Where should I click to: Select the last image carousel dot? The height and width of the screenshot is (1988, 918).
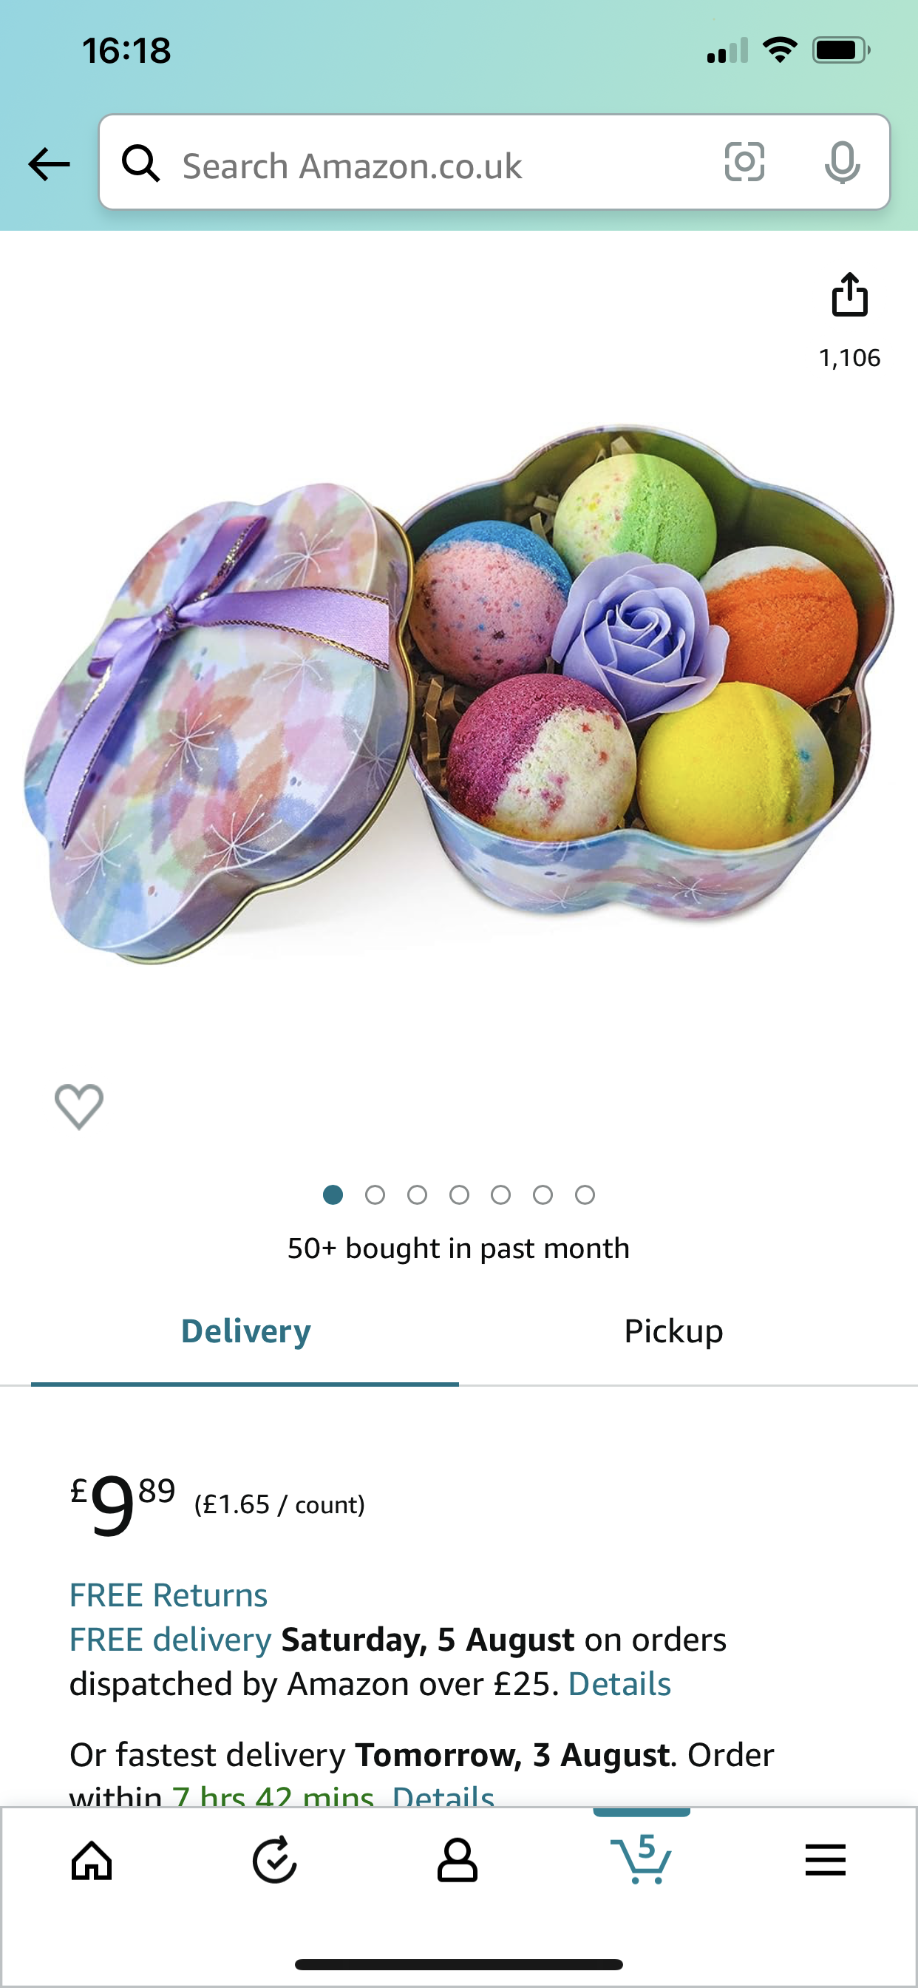pos(585,1194)
